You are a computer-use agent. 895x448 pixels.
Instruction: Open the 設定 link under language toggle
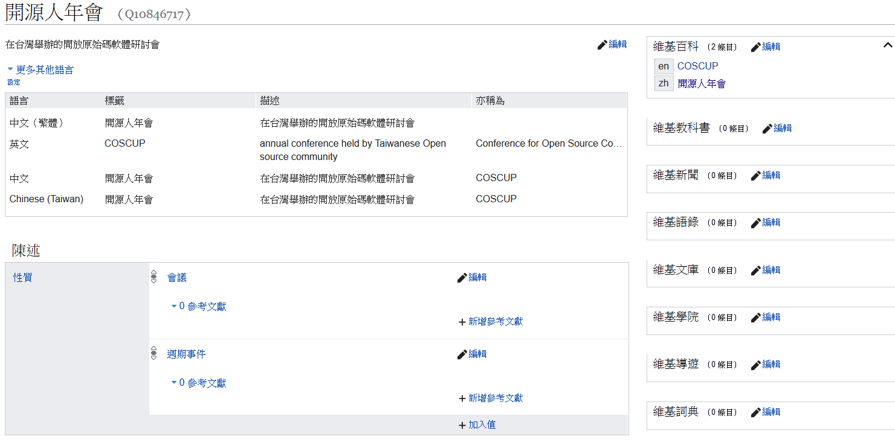click(x=13, y=82)
